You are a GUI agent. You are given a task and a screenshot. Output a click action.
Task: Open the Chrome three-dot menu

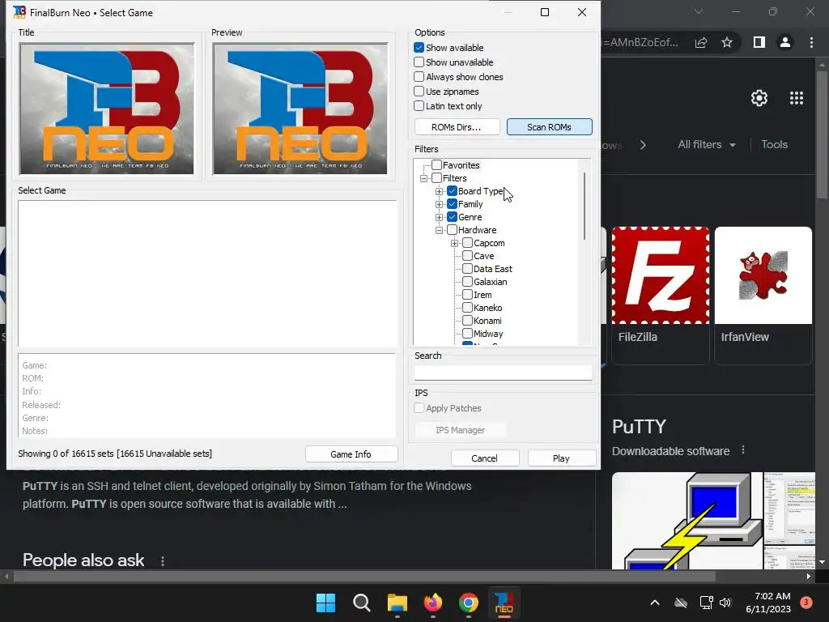tap(811, 42)
